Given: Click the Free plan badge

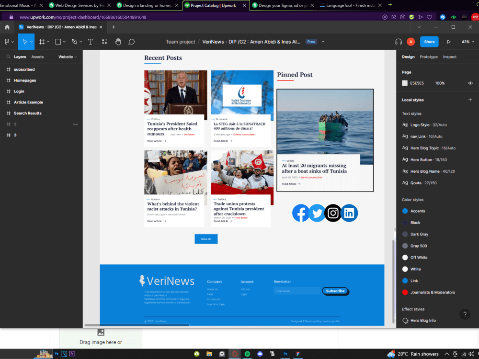Looking at the screenshot, I should pos(311,42).
